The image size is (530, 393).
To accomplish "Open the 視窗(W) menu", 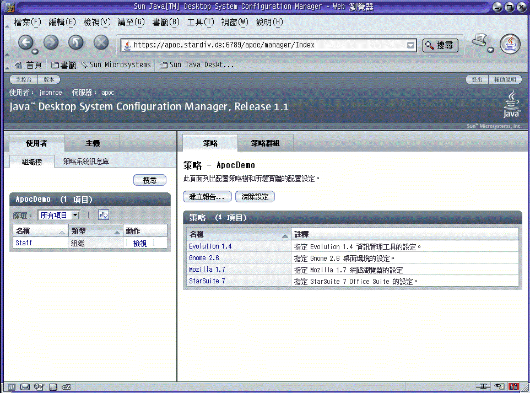I will click(235, 22).
